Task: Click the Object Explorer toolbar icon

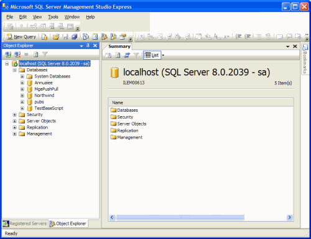Action: 104,37
